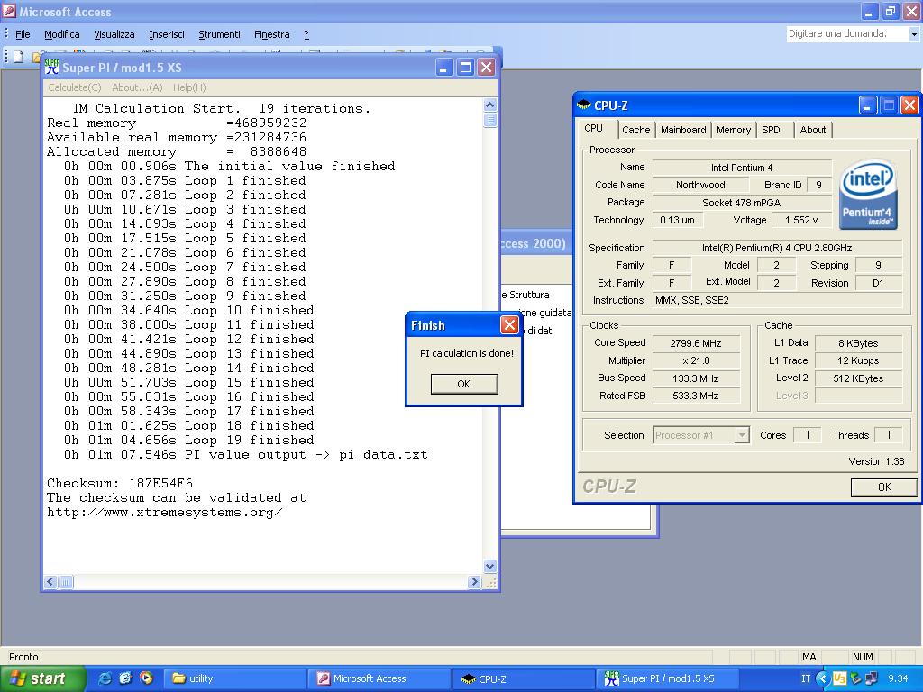The height and width of the screenshot is (692, 923).
Task: Click the Super PI vertical scrollbar up arrow
Action: click(x=489, y=105)
